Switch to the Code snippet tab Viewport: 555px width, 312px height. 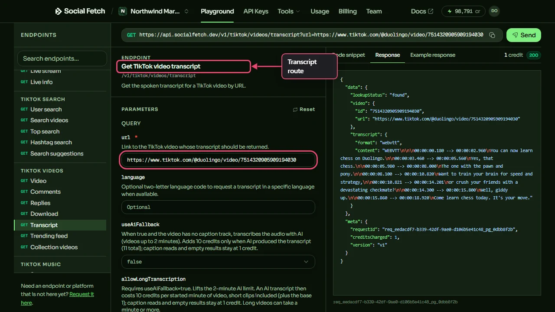(348, 55)
